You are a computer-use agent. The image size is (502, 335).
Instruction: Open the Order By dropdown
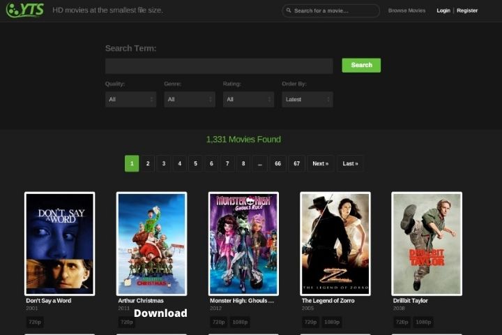tap(307, 99)
